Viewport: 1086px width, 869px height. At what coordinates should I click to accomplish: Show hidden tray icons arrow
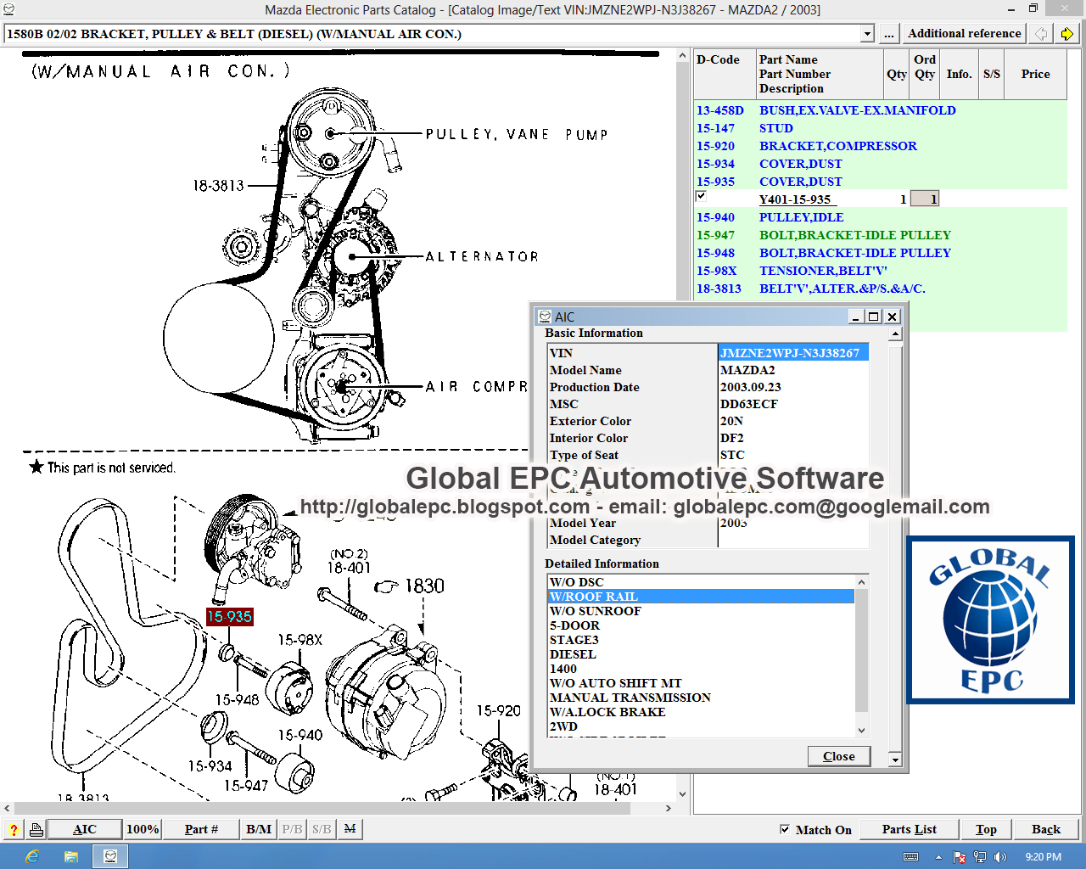940,857
